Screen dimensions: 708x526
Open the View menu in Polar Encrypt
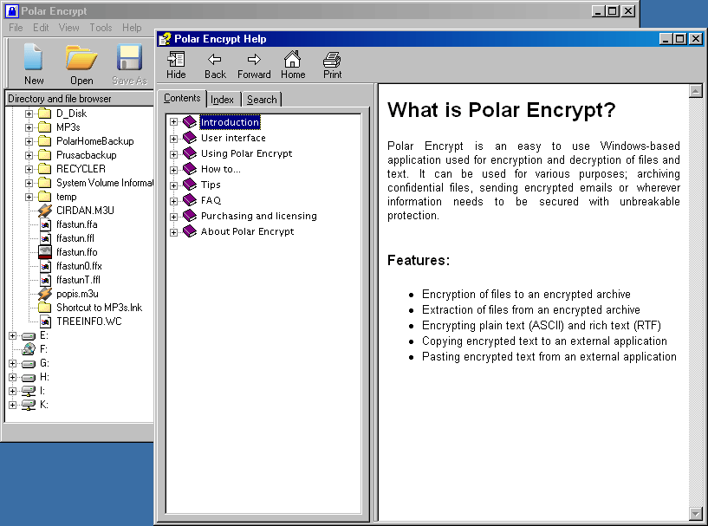pos(68,28)
